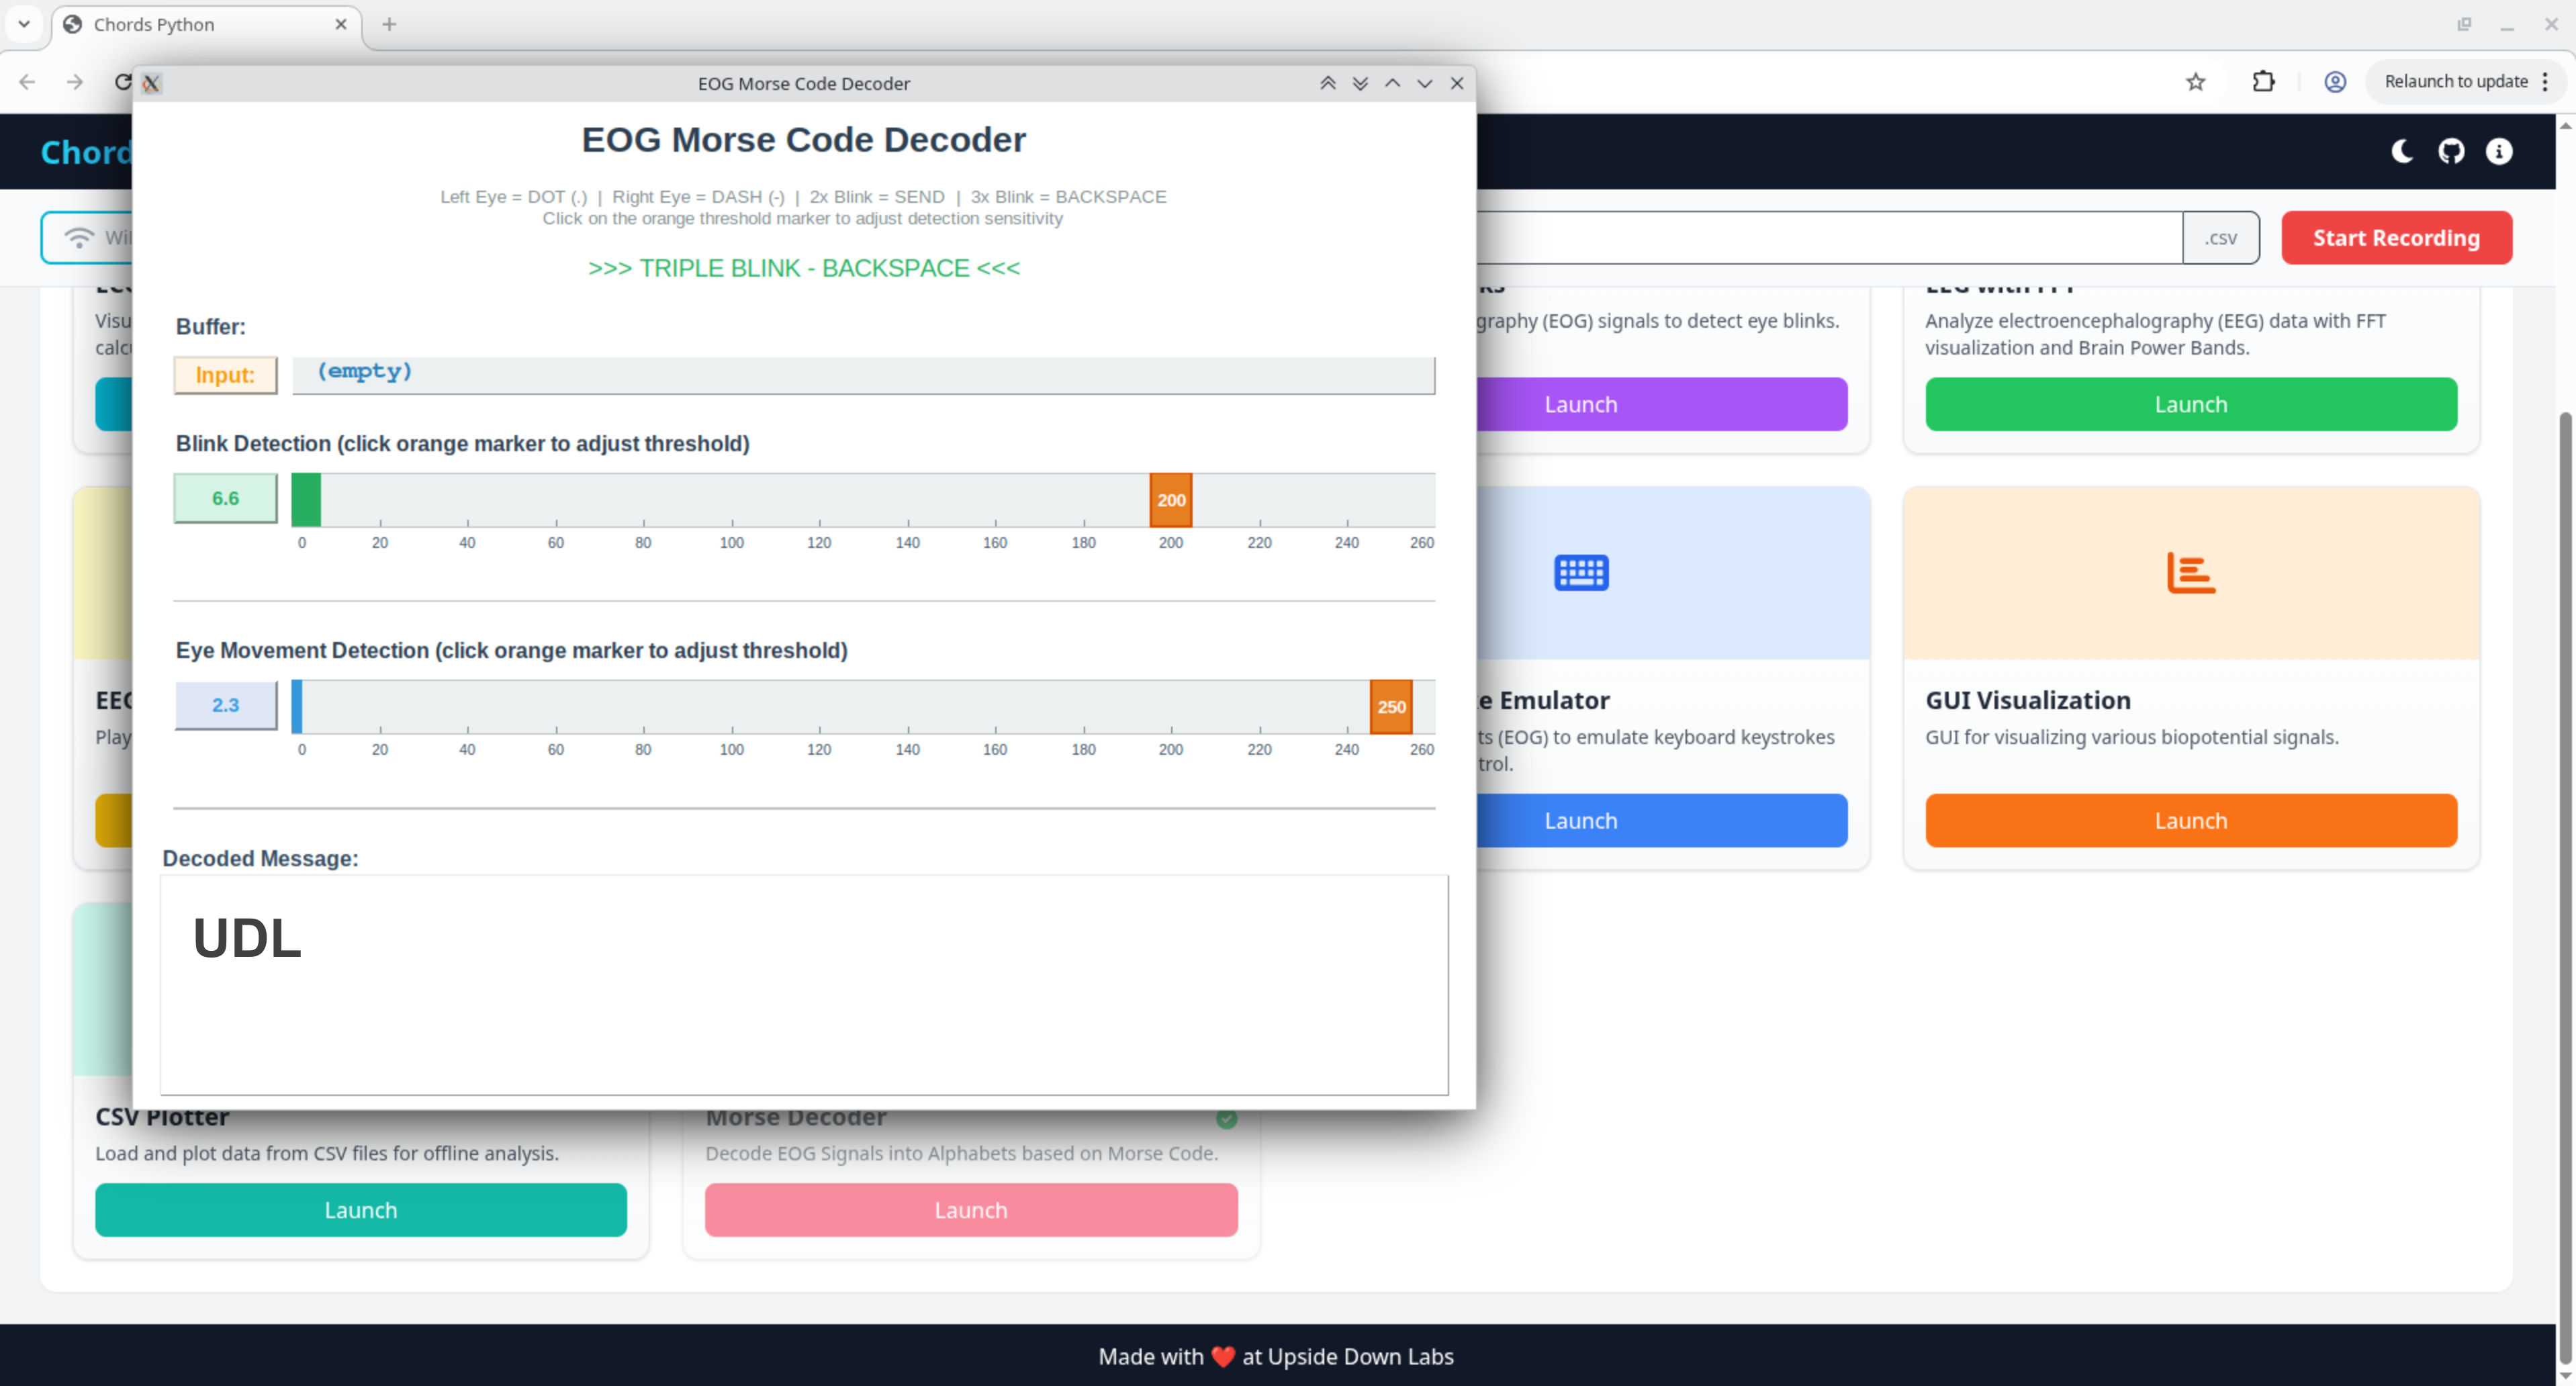Open the GitHub repository icon
The height and width of the screenshot is (1386, 2576).
click(2450, 151)
